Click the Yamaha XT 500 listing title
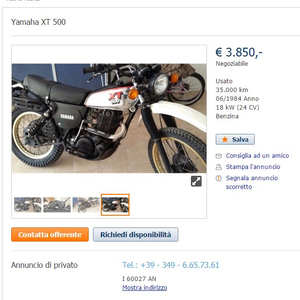 click(x=38, y=22)
